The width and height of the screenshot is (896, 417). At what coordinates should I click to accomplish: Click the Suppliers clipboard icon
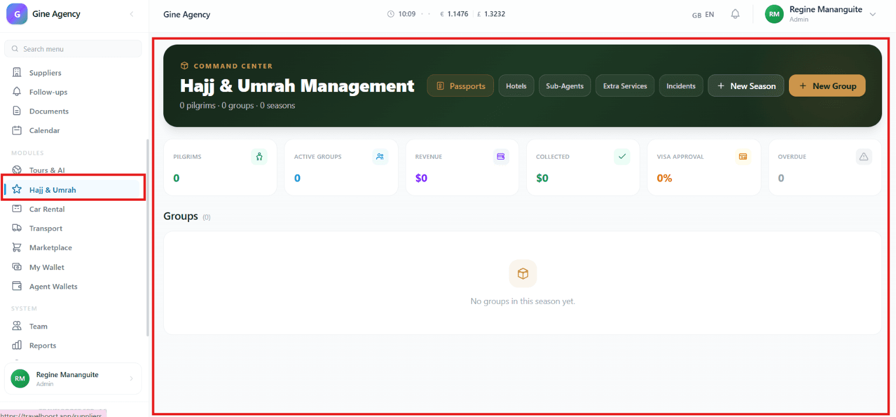pos(17,73)
